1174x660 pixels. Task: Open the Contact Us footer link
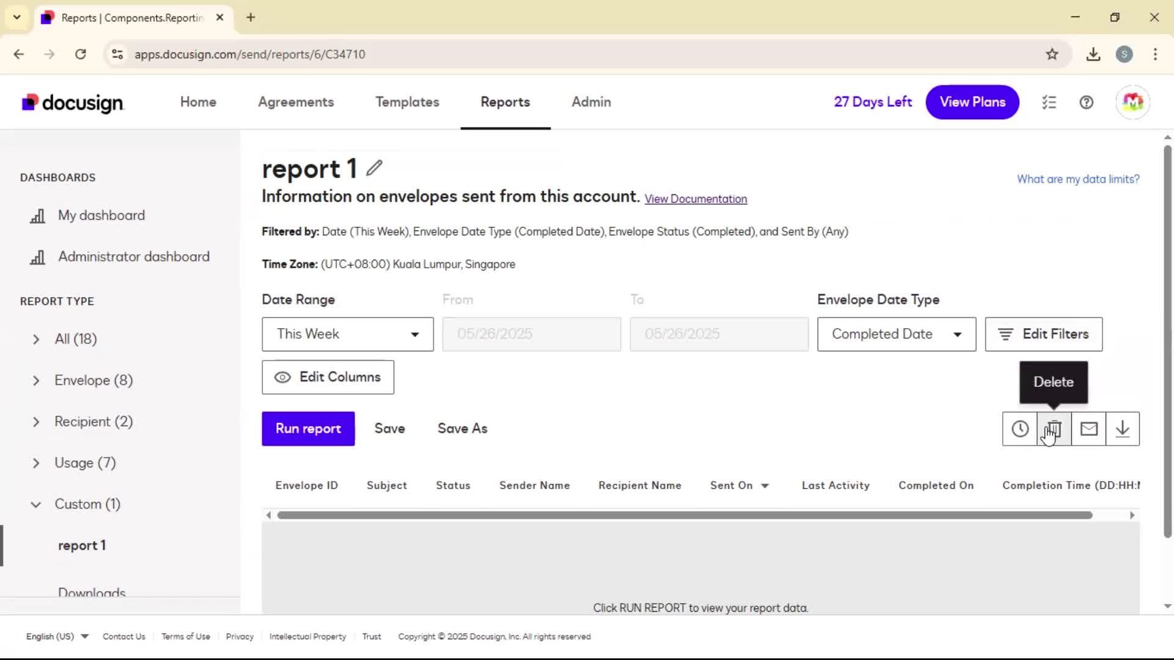click(x=124, y=636)
